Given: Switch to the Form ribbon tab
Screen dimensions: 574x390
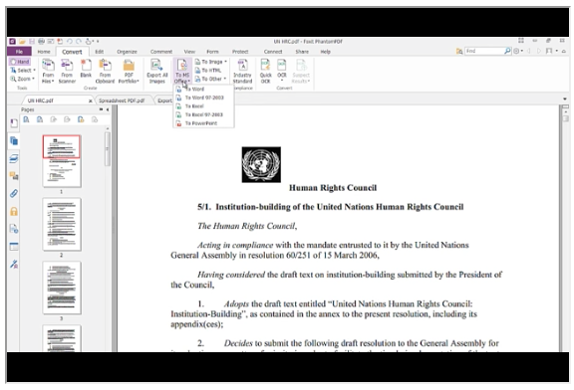Looking at the screenshot, I should (x=212, y=52).
